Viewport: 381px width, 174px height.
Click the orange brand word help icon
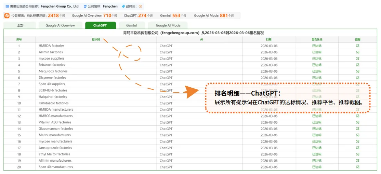[x=140, y=6]
